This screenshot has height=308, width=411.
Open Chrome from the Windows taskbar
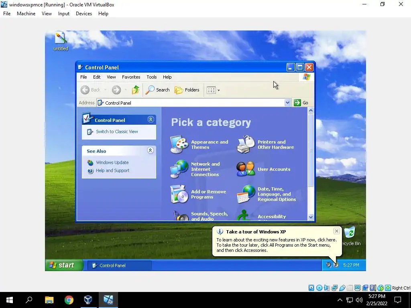pyautogui.click(x=69, y=300)
